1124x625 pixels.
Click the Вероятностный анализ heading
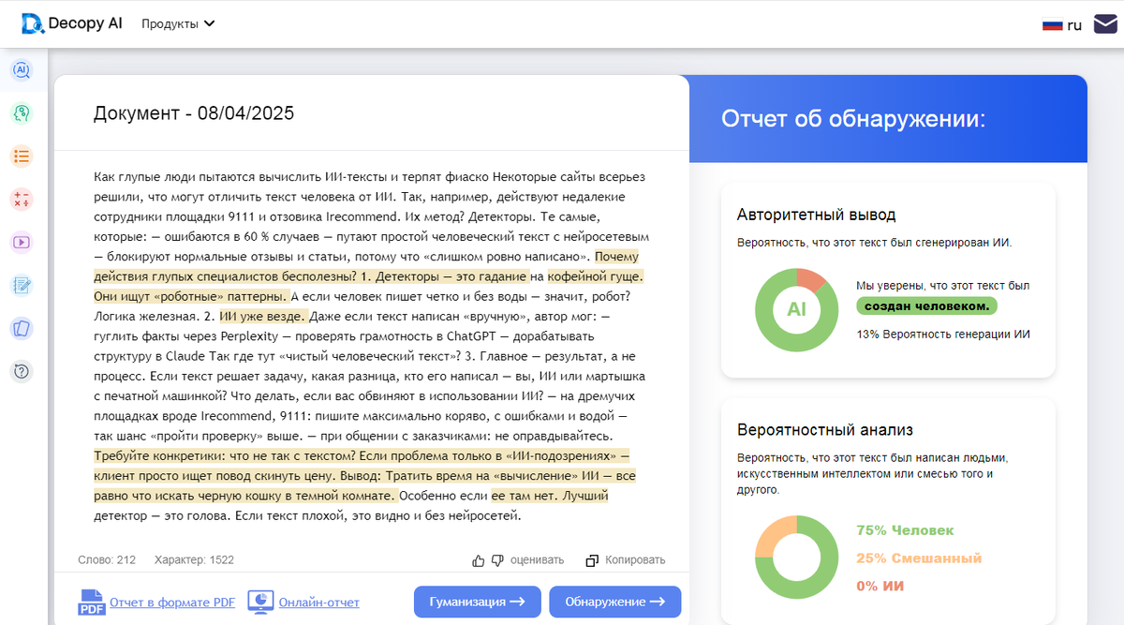(x=824, y=430)
